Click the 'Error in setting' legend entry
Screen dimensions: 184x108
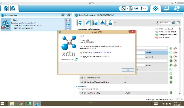click(x=164, y=38)
